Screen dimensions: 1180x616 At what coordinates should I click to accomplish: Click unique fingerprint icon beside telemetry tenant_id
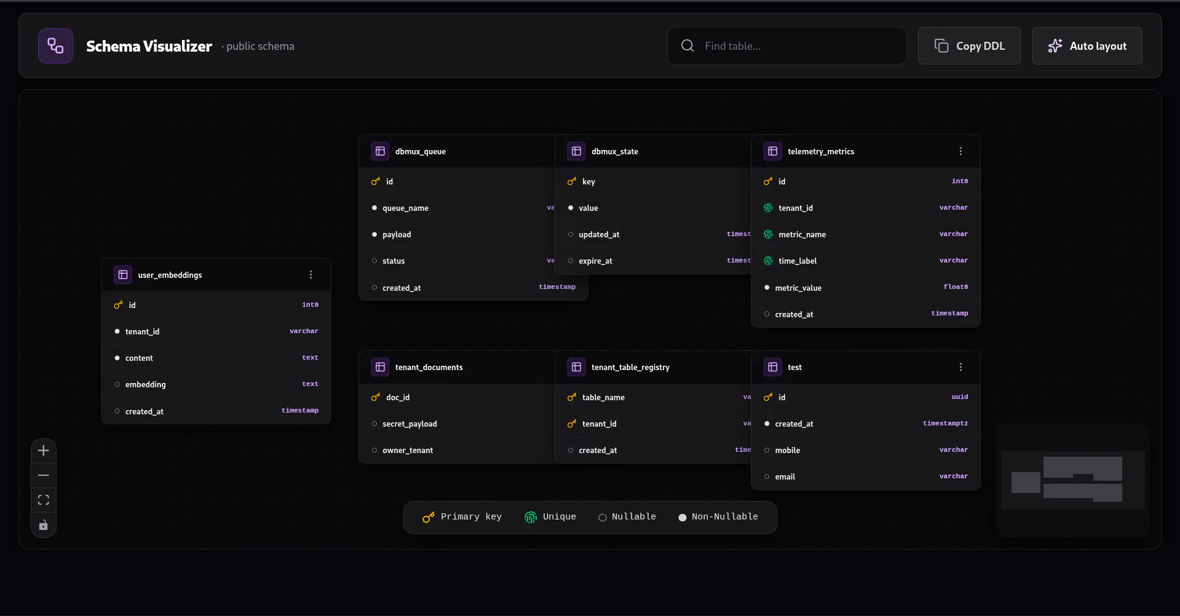coord(768,208)
